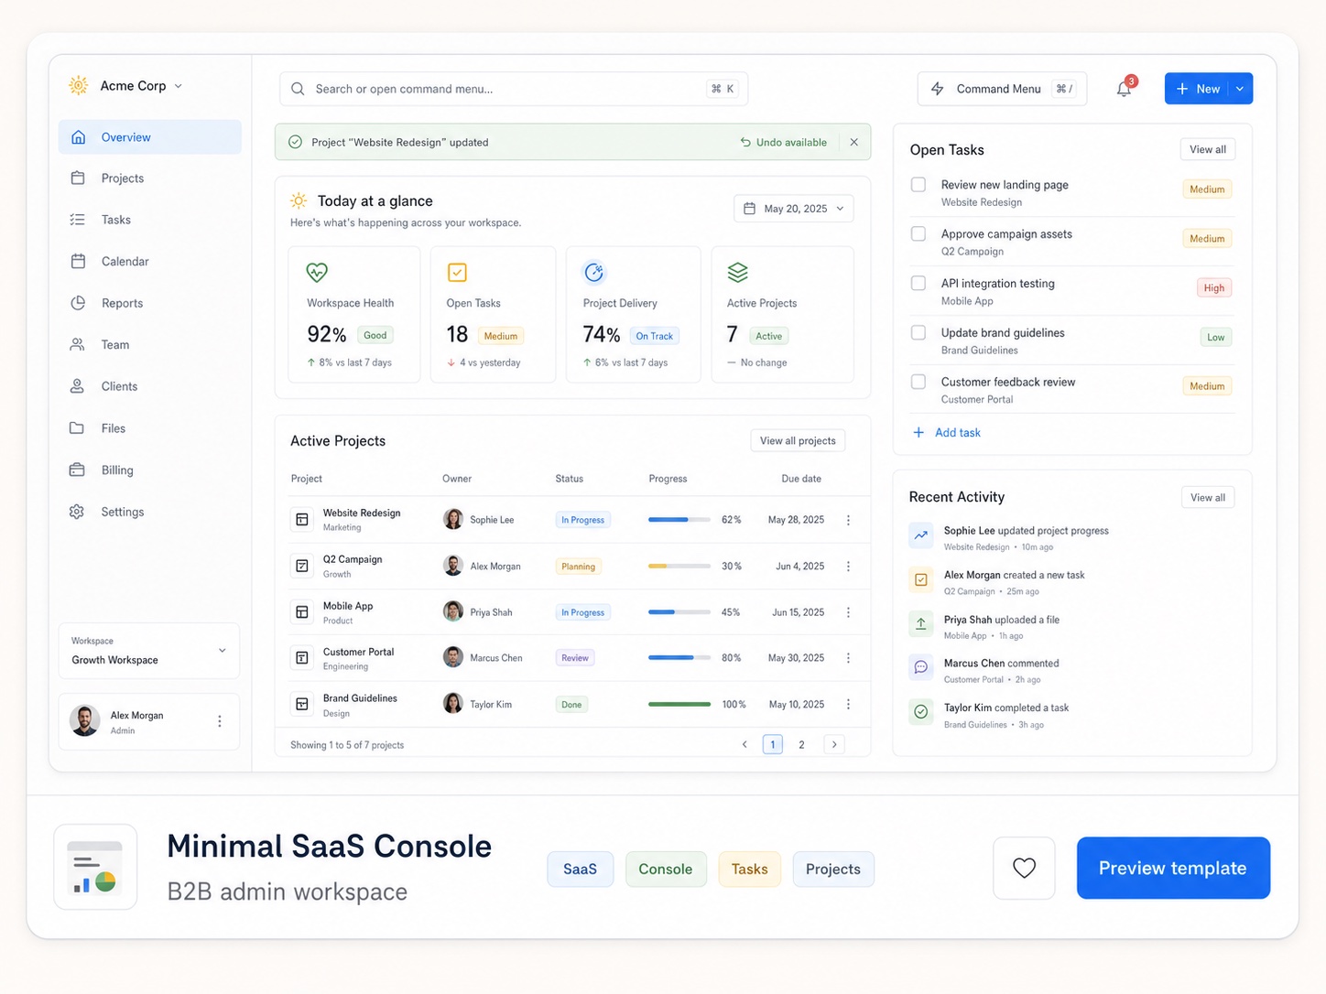Screen dimensions: 1326x994
Task: Open row menu for Brand Guidelines project
Action: tap(848, 705)
